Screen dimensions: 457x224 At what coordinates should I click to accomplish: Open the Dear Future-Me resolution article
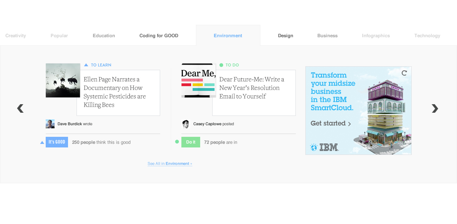(x=252, y=88)
